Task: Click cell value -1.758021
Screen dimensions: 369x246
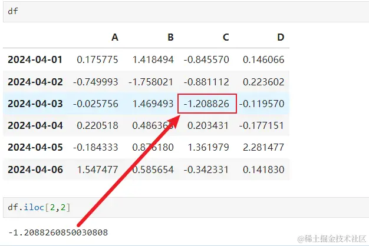Action: pyautogui.click(x=151, y=82)
